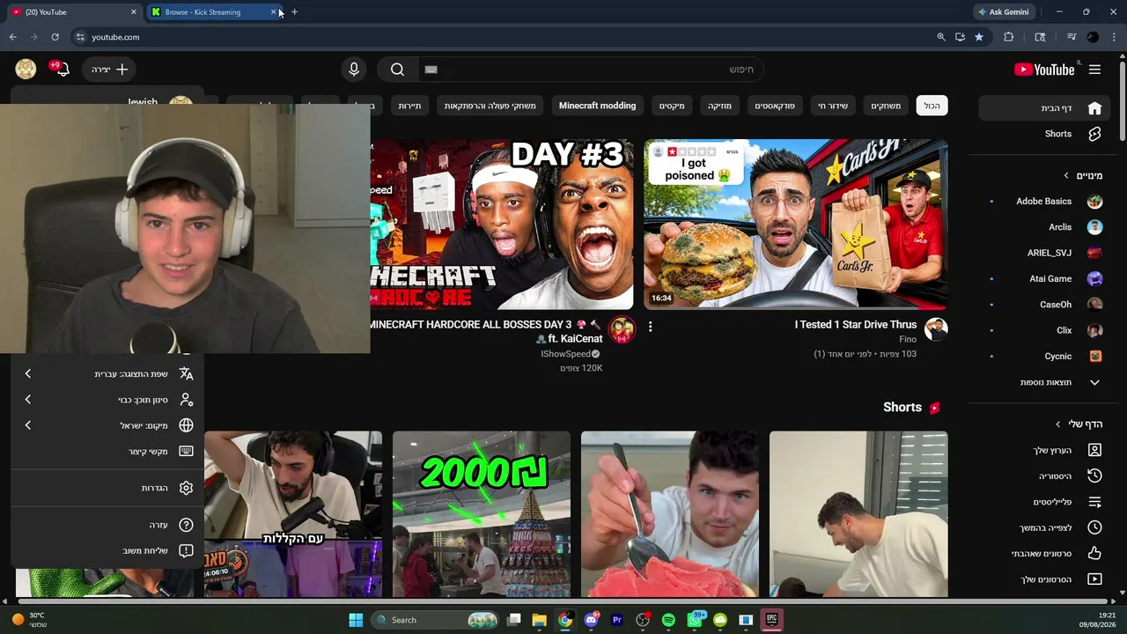Reload the page
The image size is (1127, 634).
tap(55, 37)
